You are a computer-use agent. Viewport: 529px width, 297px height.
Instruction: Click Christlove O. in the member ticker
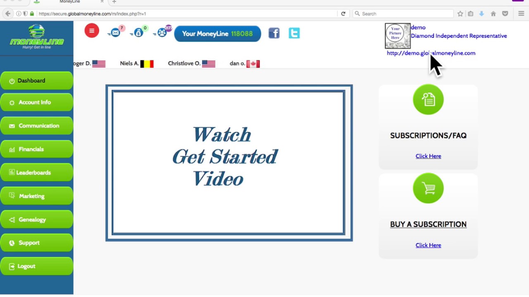tap(184, 64)
